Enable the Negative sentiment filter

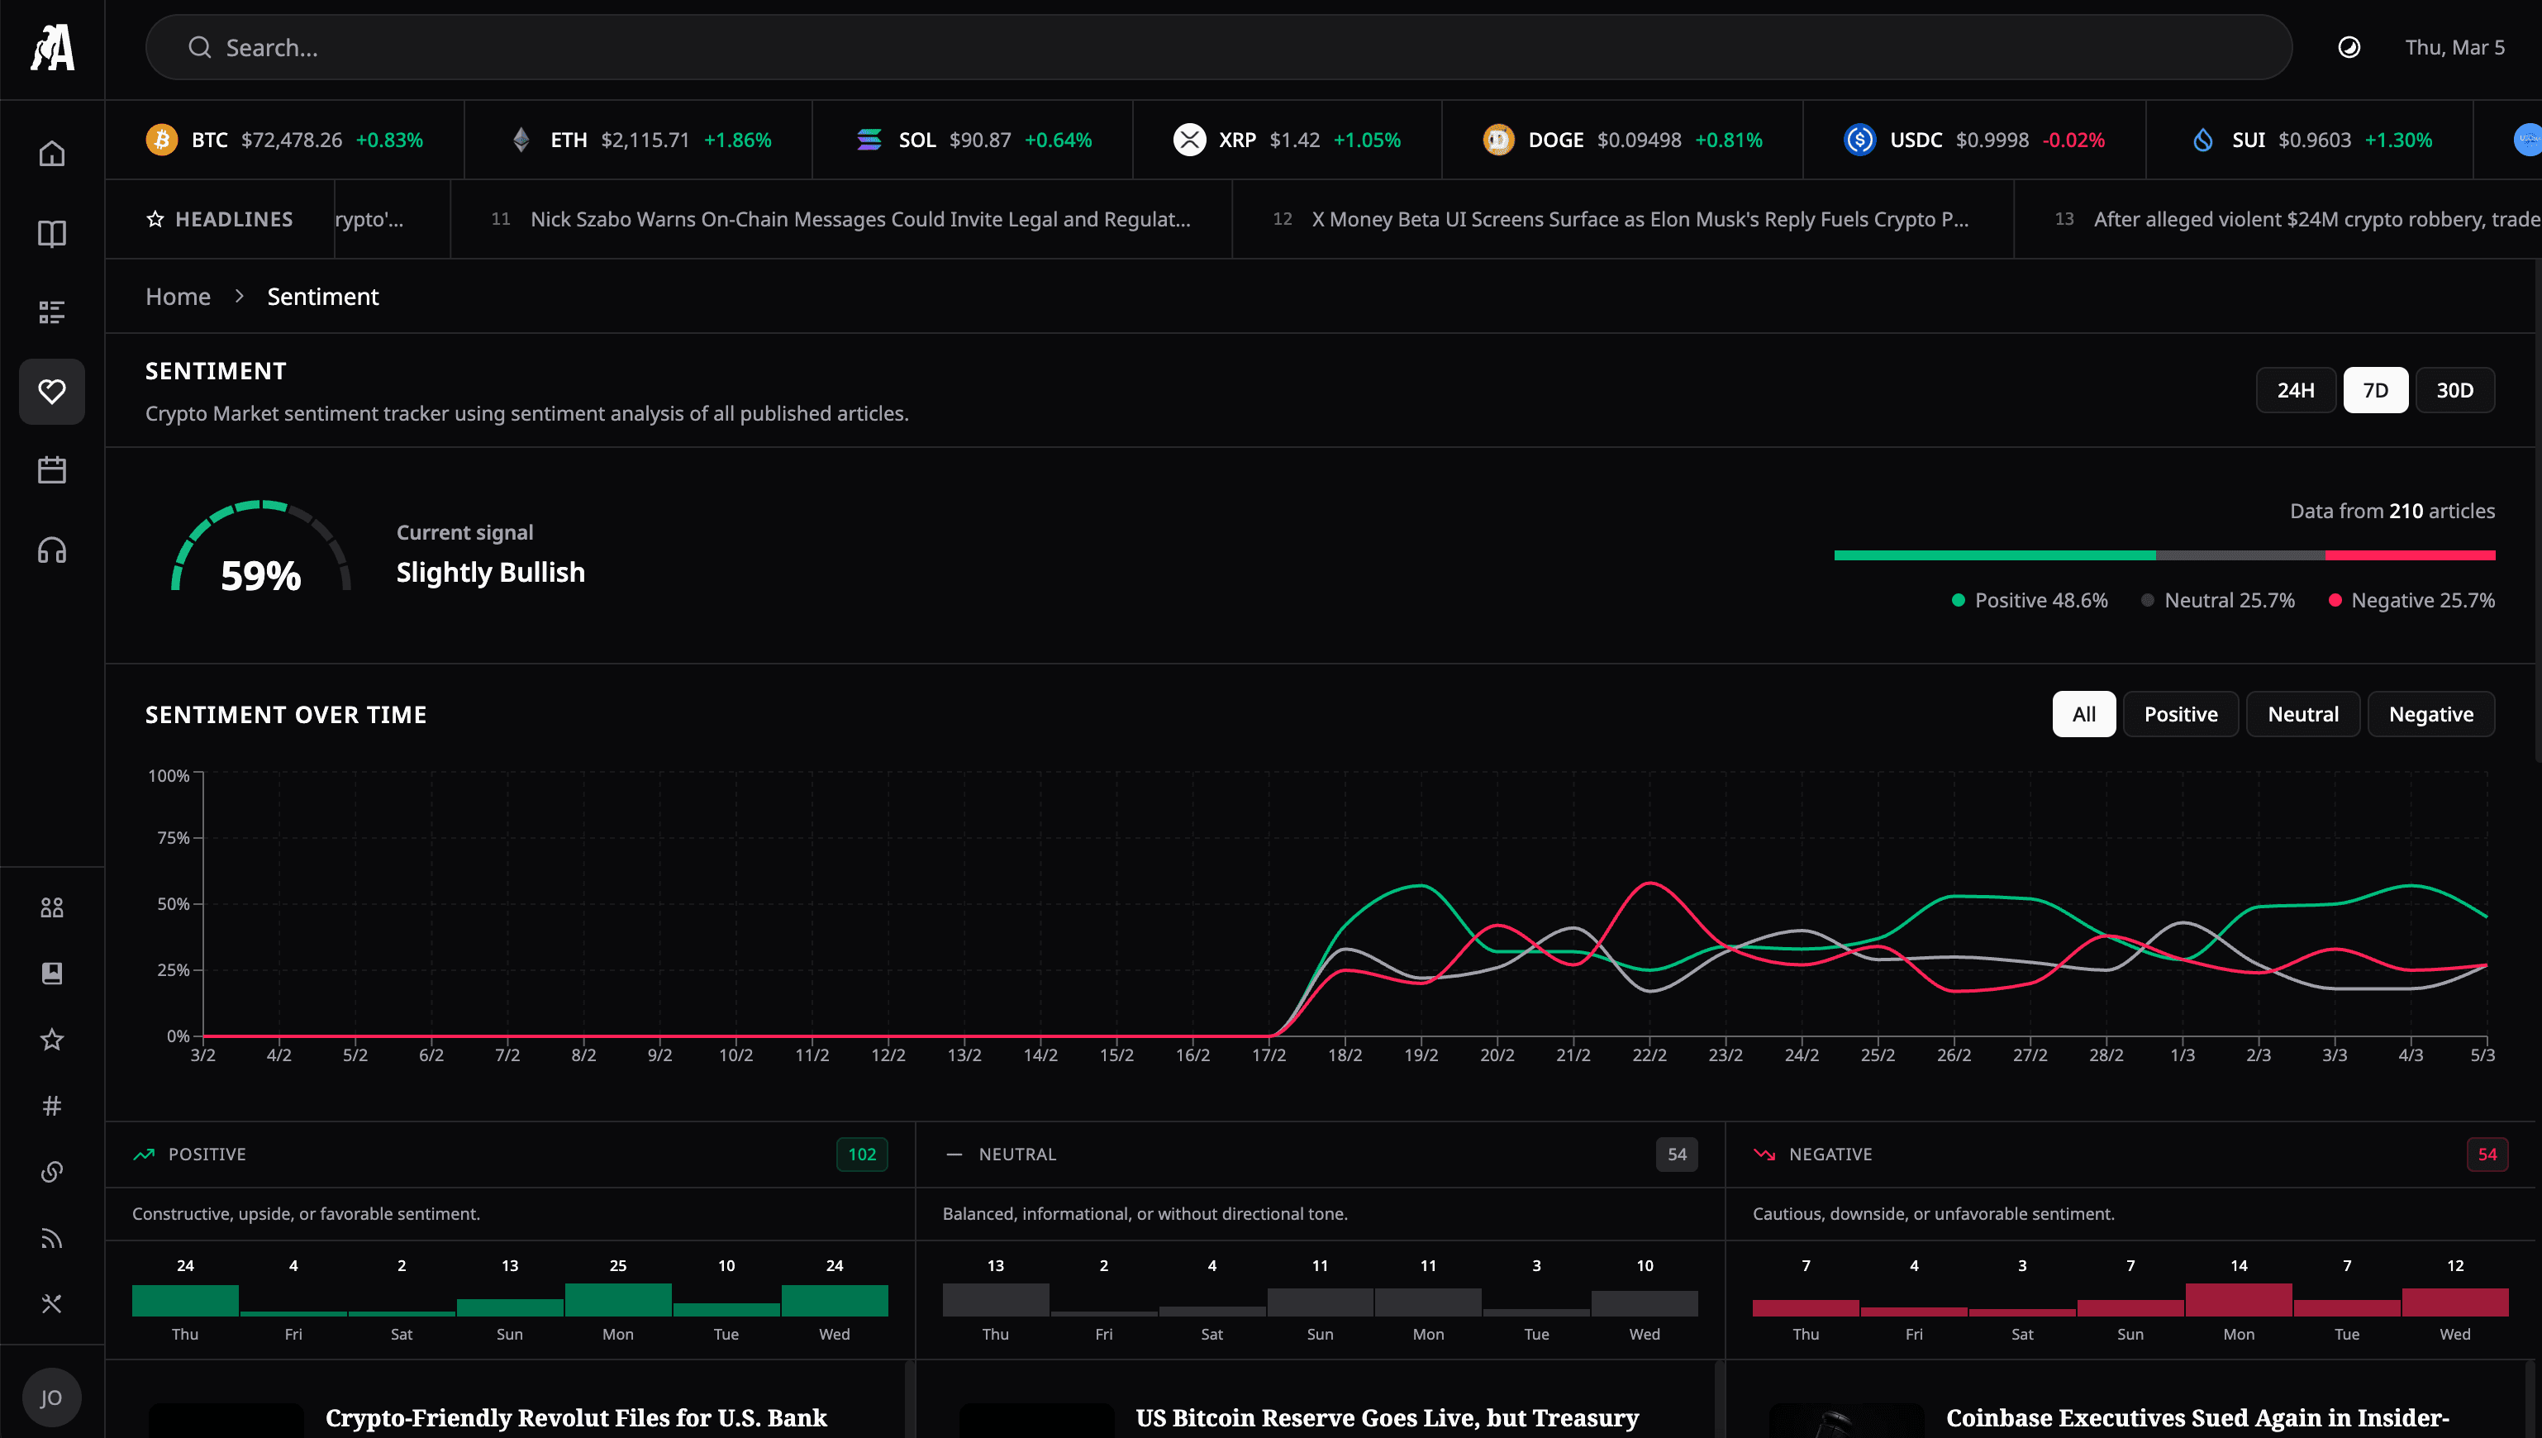click(2430, 713)
